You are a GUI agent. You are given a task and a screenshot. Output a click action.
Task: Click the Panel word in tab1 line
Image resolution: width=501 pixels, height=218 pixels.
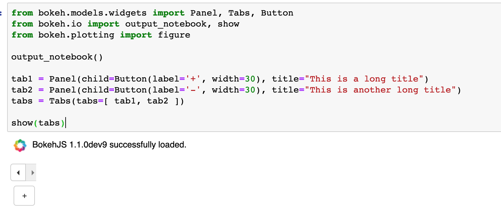coord(63,79)
